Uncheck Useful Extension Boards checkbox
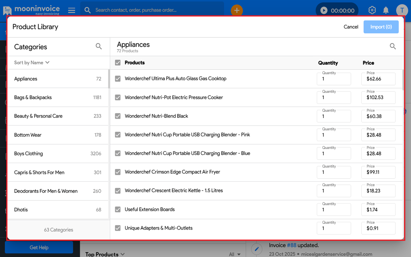The width and height of the screenshot is (411, 257). tap(118, 209)
